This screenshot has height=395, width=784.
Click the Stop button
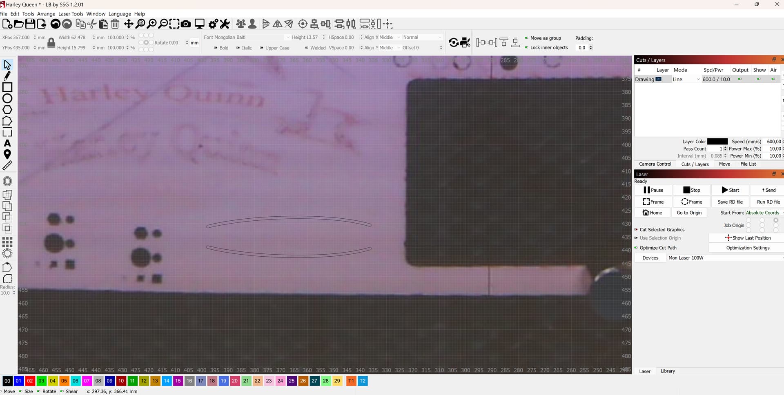(x=691, y=190)
